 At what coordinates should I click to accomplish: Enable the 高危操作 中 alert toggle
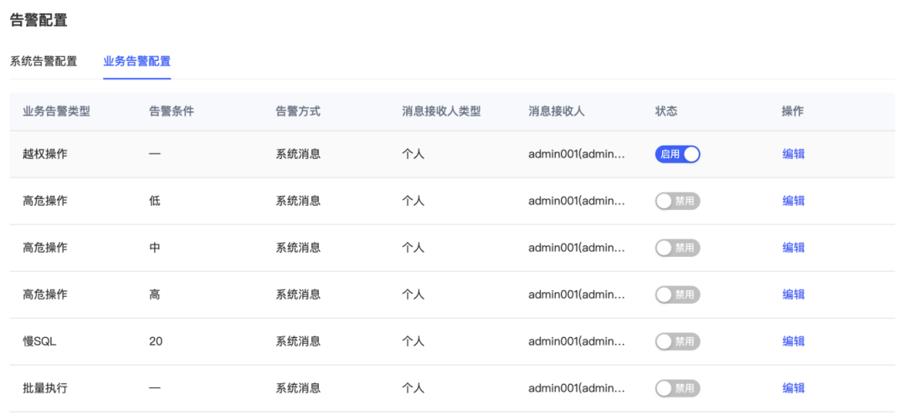pyautogui.click(x=677, y=248)
